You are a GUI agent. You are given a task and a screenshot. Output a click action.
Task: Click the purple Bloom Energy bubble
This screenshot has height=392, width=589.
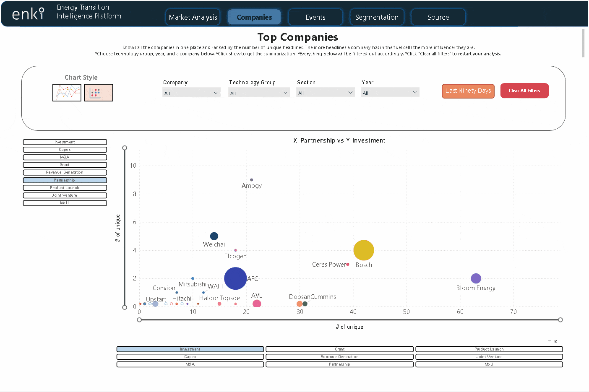coord(476,278)
